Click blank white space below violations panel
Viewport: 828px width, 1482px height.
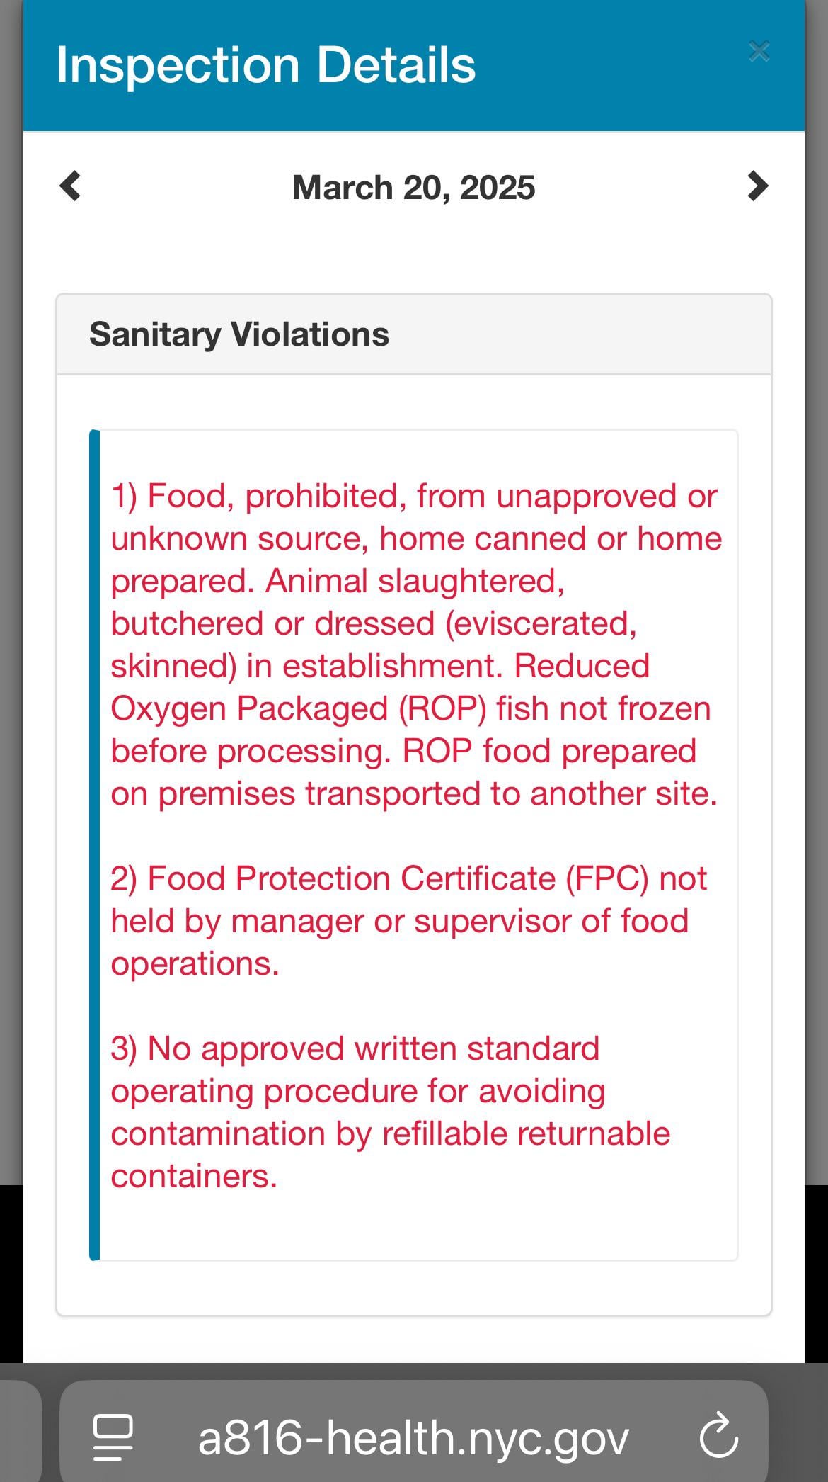pos(414,1340)
